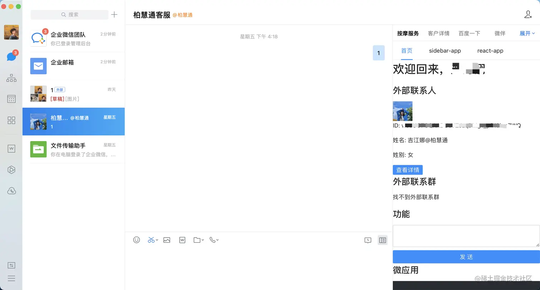Click the 外部联系群 heading
Screen dimensions: 540x290
[x=415, y=182]
